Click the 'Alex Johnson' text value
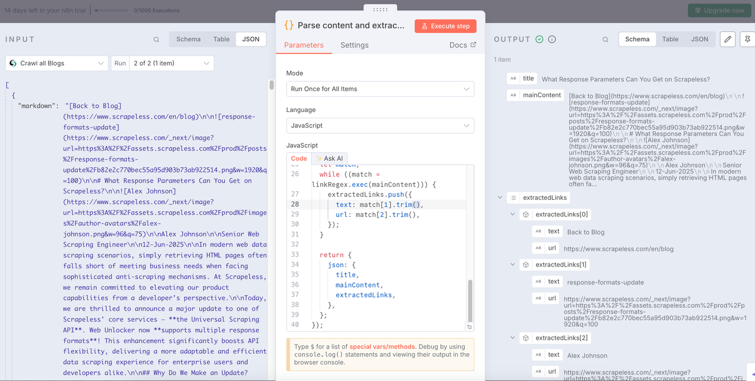The width and height of the screenshot is (755, 381). click(x=587, y=356)
